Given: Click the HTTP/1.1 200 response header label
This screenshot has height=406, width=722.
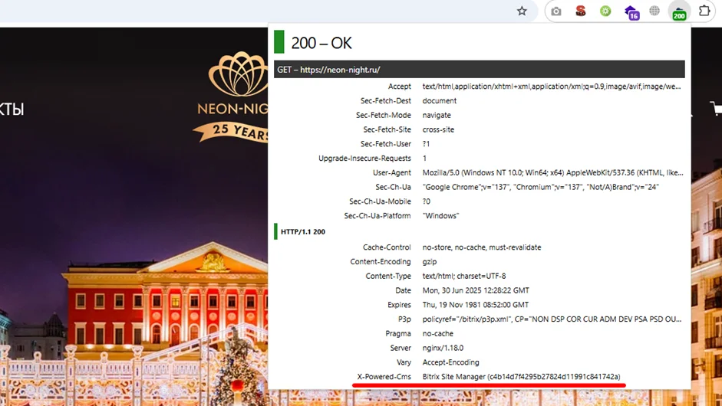Looking at the screenshot, I should tap(303, 232).
